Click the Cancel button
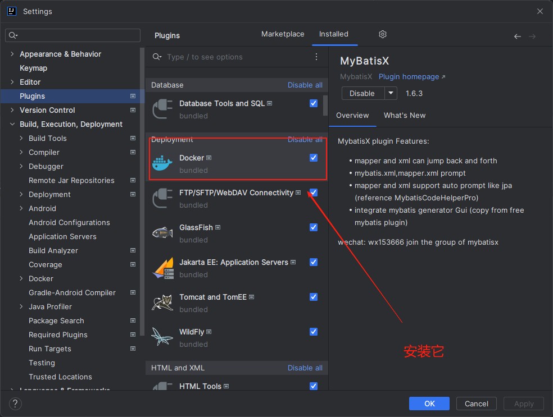The width and height of the screenshot is (553, 417). 477,404
